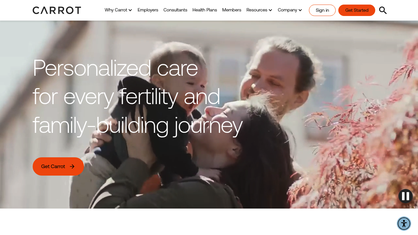Open the Health Plans page
Image resolution: width=418 pixels, height=235 pixels.
click(x=205, y=10)
